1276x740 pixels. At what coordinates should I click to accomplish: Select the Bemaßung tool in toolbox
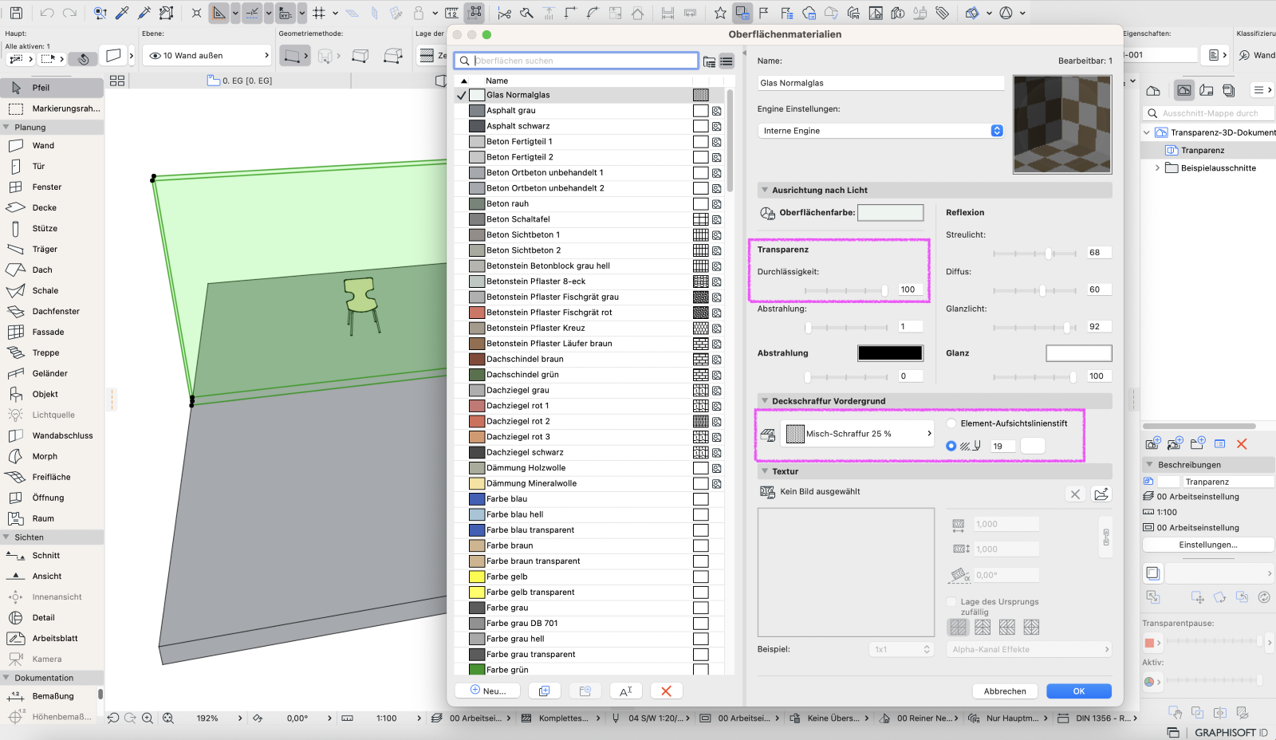coord(52,696)
